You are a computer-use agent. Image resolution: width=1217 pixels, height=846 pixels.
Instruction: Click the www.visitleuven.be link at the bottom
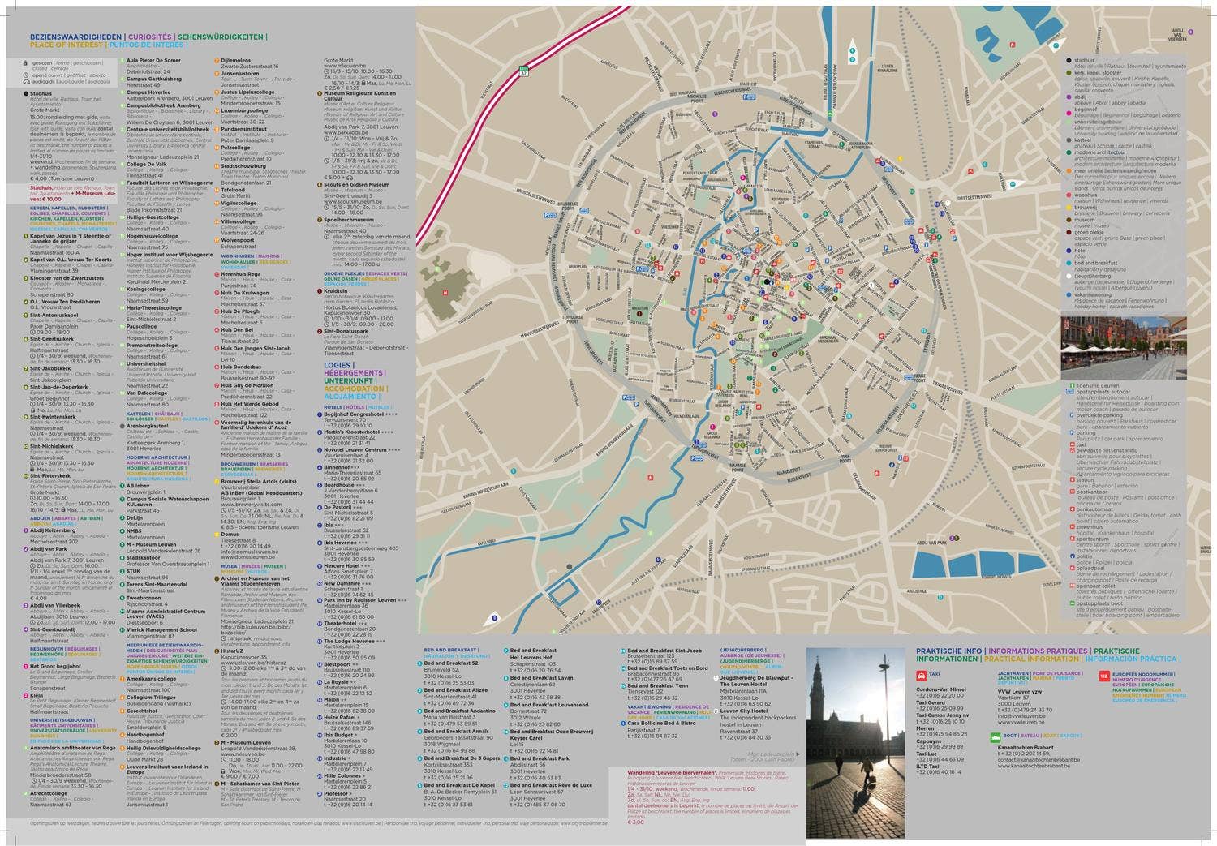click(x=359, y=824)
